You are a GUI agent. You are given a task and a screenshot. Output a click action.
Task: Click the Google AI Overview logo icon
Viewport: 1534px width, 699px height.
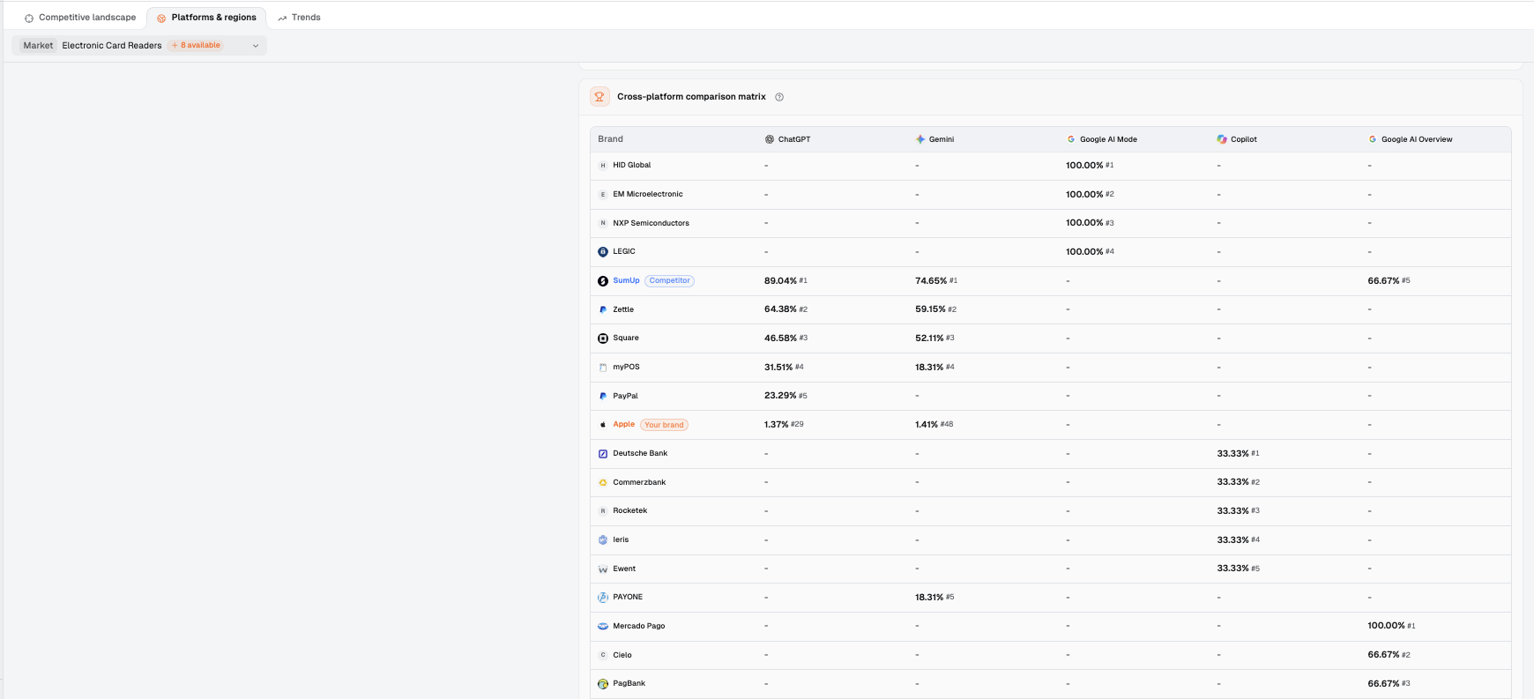1373,139
